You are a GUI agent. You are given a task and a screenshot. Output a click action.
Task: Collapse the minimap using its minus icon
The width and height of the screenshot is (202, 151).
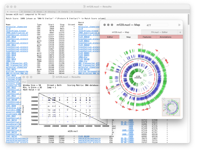coord(163,99)
